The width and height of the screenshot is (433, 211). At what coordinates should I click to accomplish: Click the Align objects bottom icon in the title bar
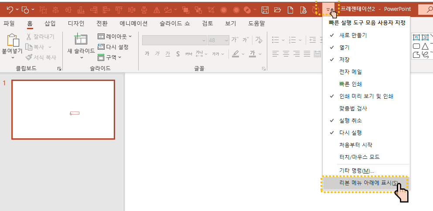[x=81, y=10]
